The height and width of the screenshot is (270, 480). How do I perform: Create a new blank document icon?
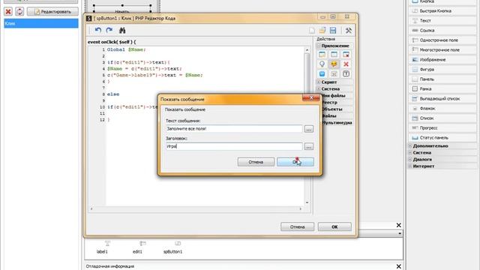(x=312, y=30)
